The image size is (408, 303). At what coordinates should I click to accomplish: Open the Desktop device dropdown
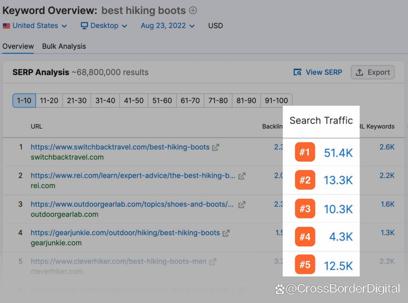pyautogui.click(x=104, y=26)
